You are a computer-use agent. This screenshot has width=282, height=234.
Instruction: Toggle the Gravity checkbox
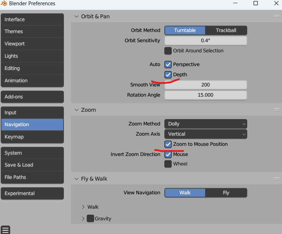point(91,219)
